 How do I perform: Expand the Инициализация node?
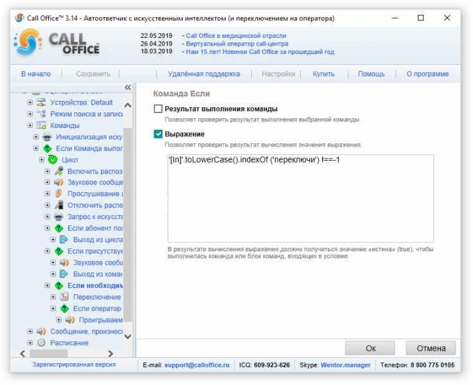[36, 137]
